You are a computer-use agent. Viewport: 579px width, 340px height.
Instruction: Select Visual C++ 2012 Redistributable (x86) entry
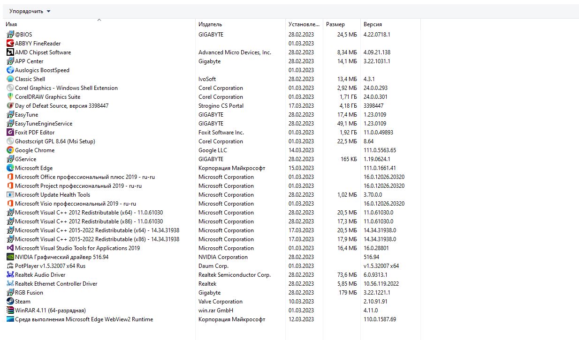click(x=89, y=222)
